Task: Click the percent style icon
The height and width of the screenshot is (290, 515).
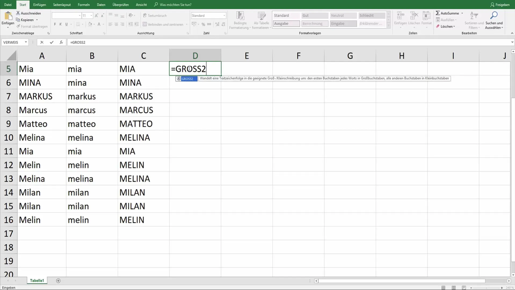Action: pos(203,24)
